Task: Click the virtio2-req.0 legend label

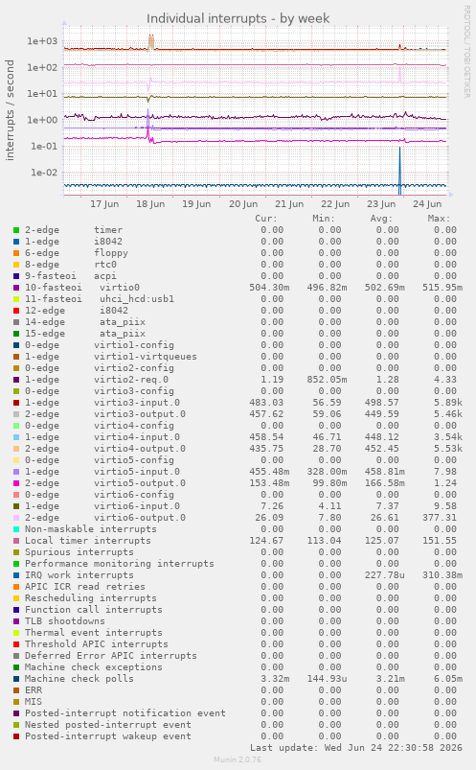Action: coord(131,380)
